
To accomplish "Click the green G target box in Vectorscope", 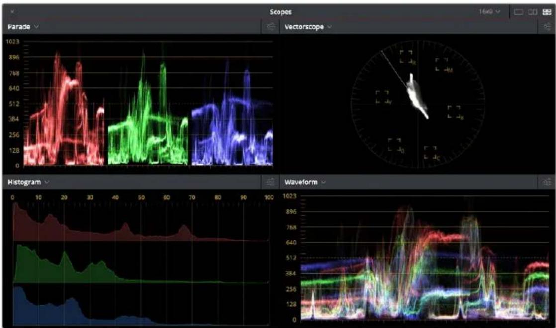I will (x=395, y=145).
